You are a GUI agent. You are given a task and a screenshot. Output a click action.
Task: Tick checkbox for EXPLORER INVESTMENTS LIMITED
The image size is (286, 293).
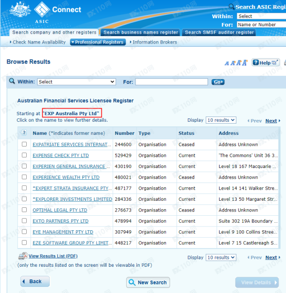tap(24, 199)
